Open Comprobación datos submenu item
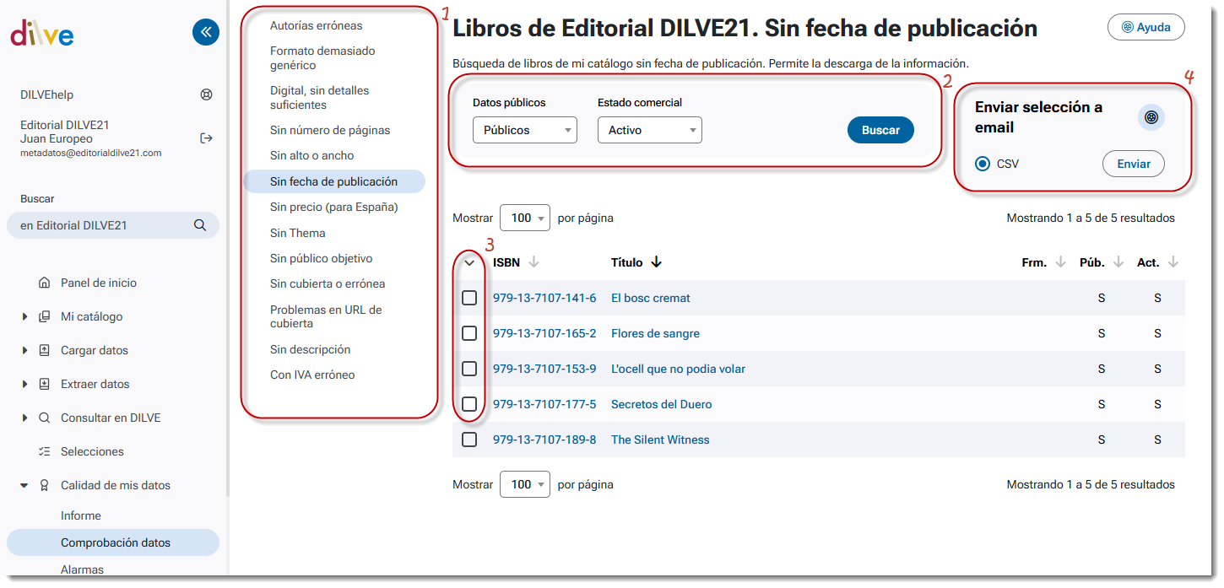This screenshot has width=1224, height=588. point(113,542)
